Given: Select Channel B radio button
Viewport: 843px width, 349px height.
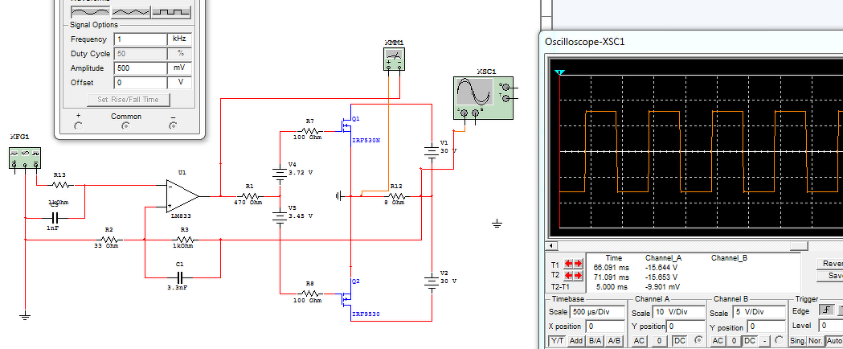Looking at the screenshot, I should click(779, 340).
